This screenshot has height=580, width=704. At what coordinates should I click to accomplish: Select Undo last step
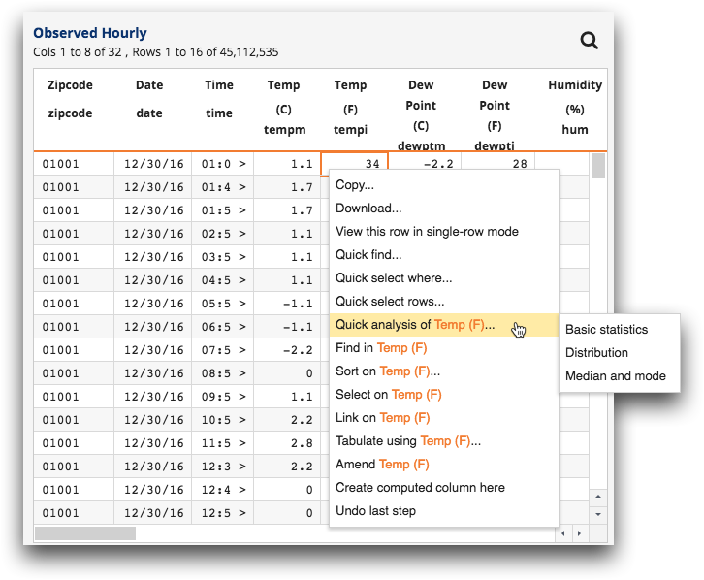443,511
